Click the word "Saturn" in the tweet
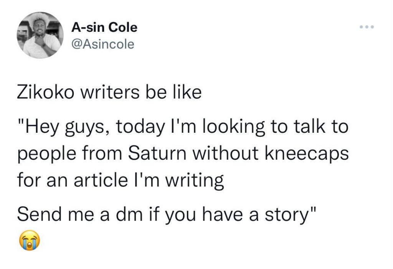 tap(159, 153)
